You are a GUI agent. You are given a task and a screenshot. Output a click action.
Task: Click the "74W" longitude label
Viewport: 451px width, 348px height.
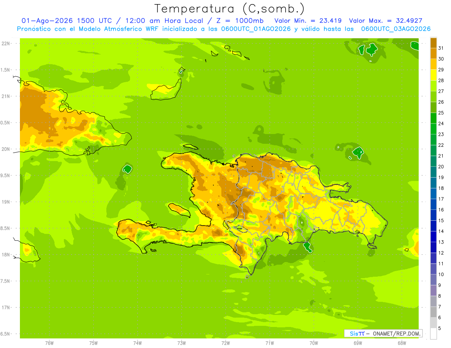138,343
